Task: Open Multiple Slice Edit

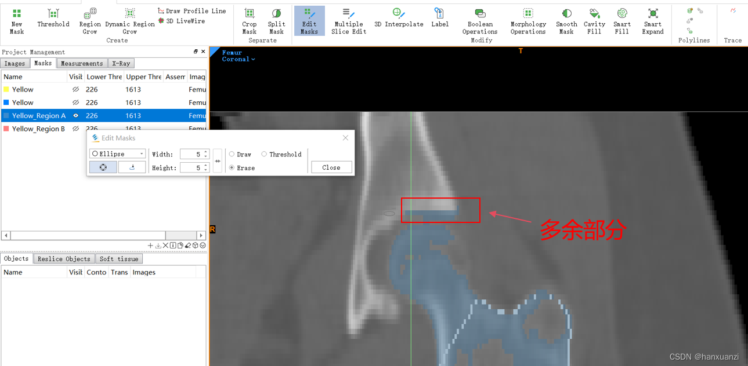Action: pos(349,21)
